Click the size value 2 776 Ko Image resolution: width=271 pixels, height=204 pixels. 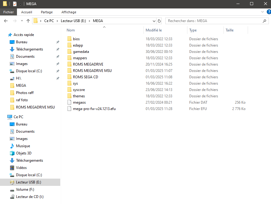[x=239, y=109]
